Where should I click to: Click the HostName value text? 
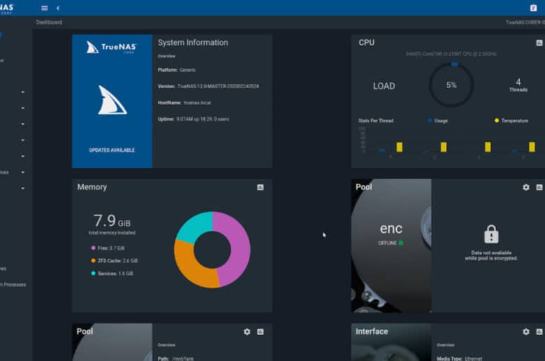tap(197, 103)
